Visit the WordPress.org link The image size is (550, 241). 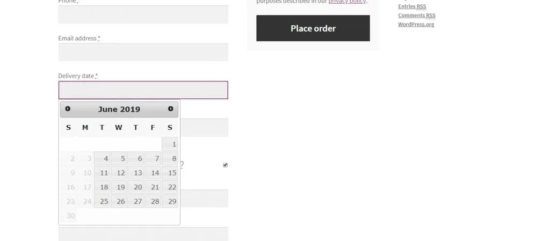tap(416, 24)
